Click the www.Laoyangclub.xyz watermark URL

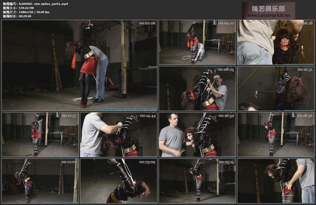269,15
